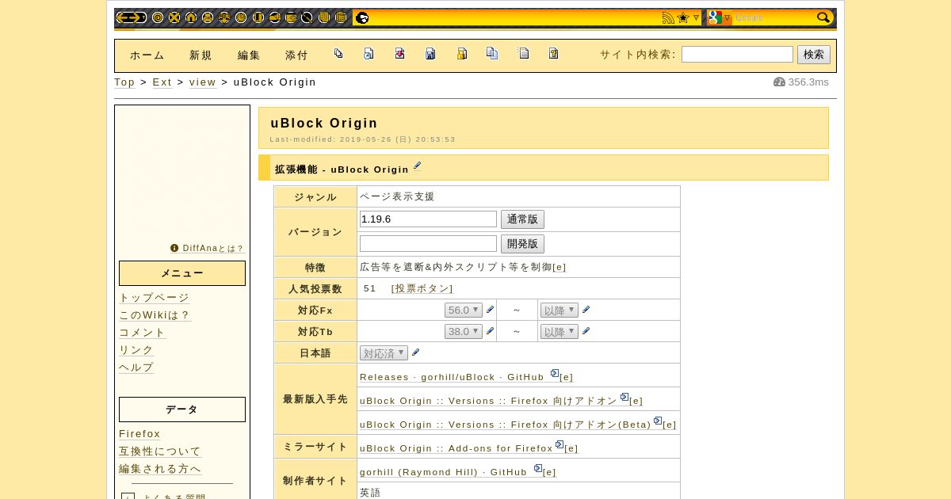Open the Firefox link under データ
951x499 pixels.
coord(139,434)
